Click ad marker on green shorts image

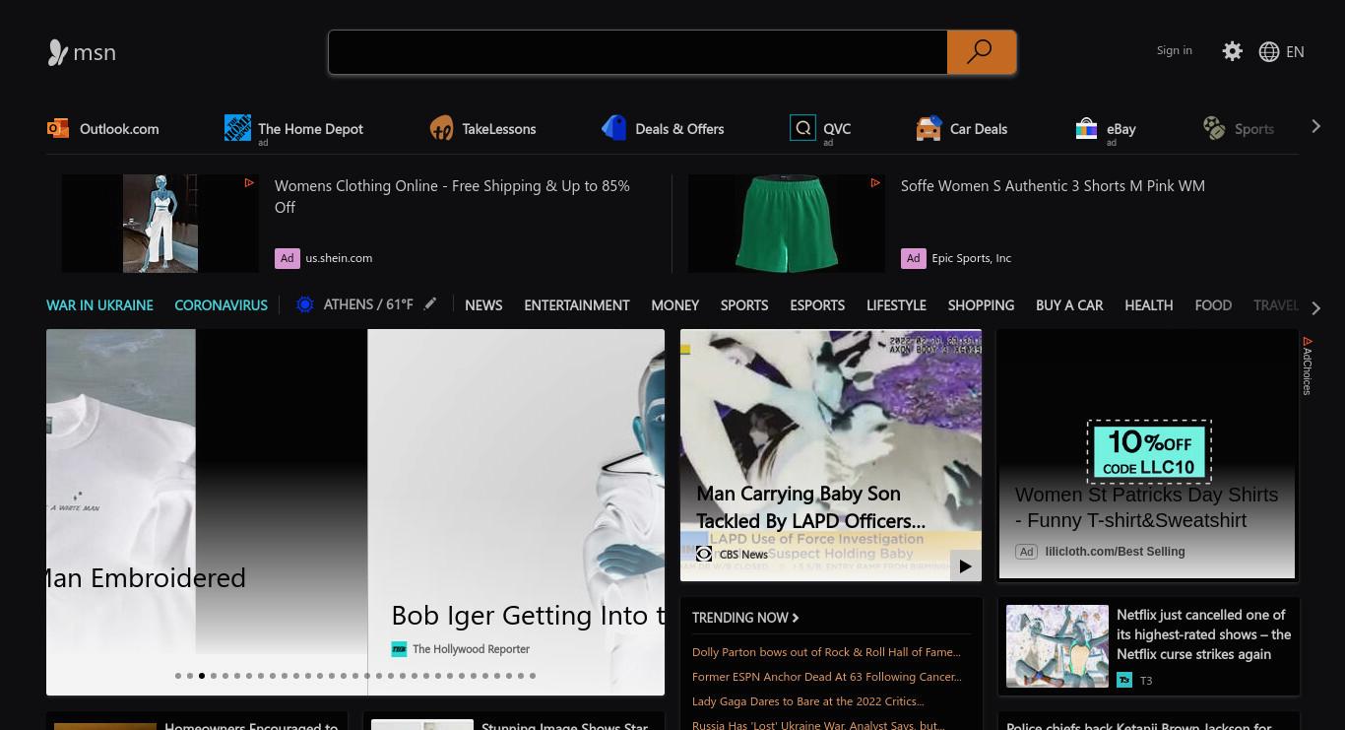click(x=875, y=182)
